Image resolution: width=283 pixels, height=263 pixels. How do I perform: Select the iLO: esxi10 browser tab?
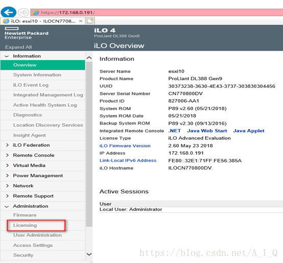pos(43,21)
